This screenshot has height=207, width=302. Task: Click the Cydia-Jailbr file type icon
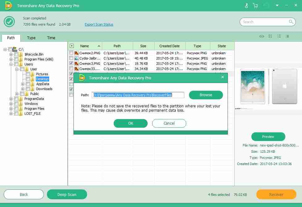[77, 58]
